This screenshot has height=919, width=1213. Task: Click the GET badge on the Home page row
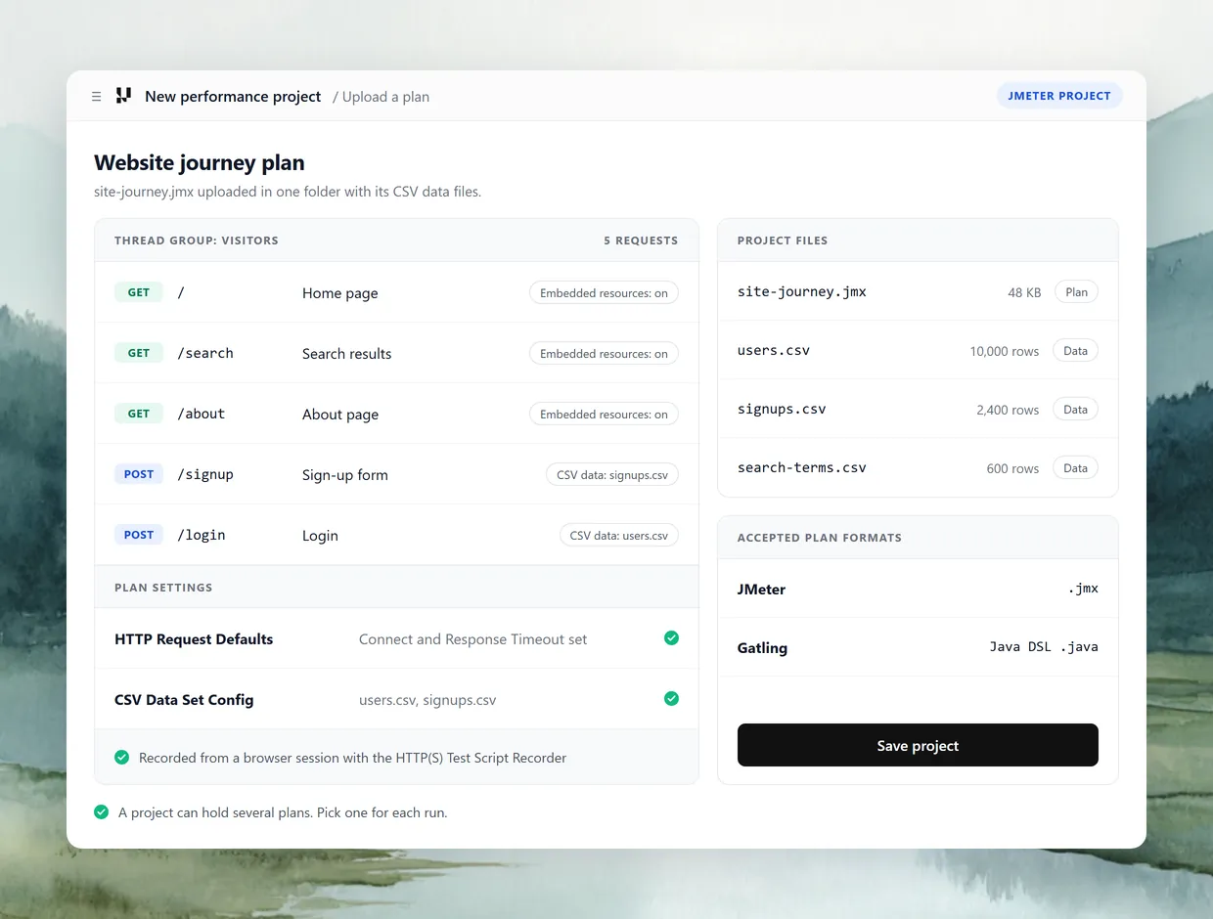pos(139,293)
